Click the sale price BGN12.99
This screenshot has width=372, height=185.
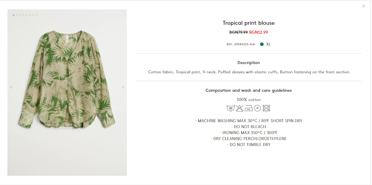point(259,32)
